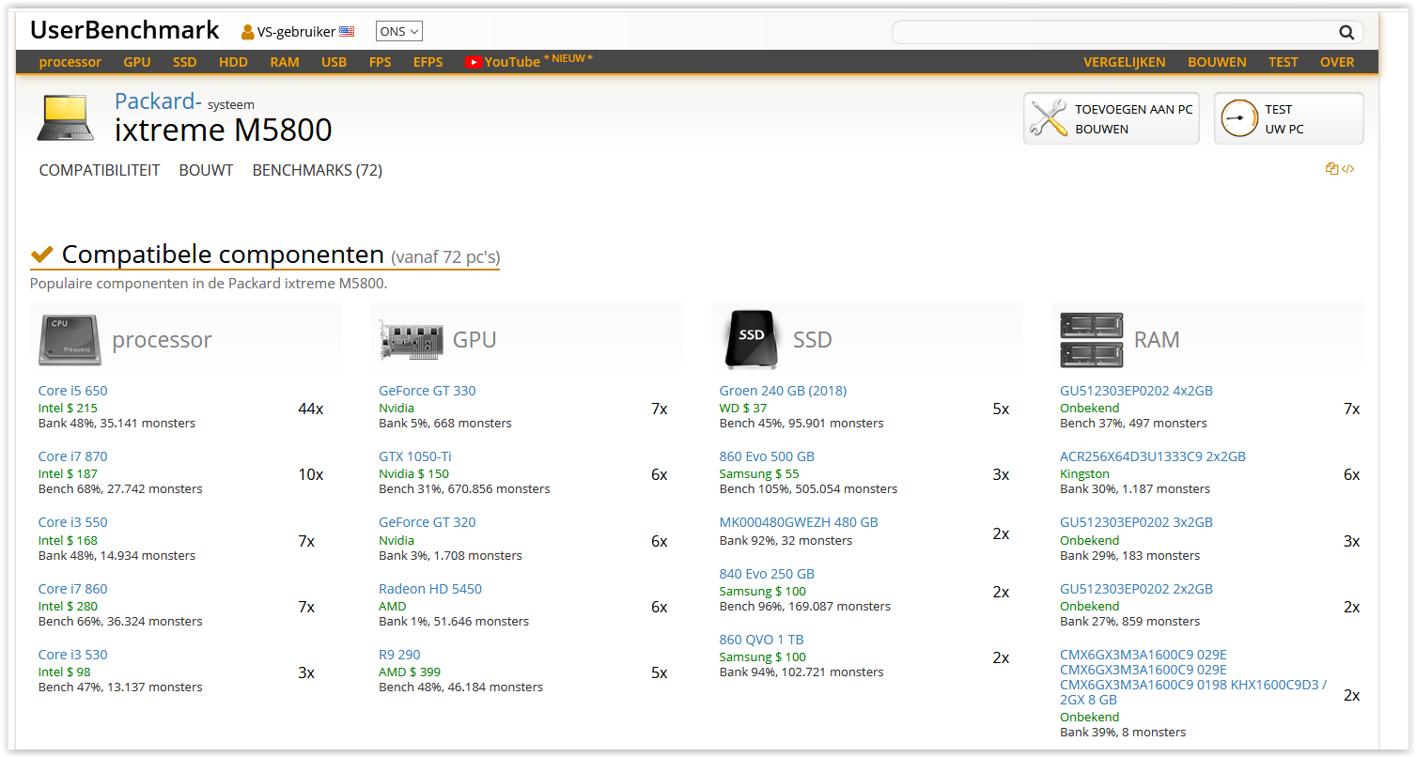Open the Core i7 870 processor link

73,456
